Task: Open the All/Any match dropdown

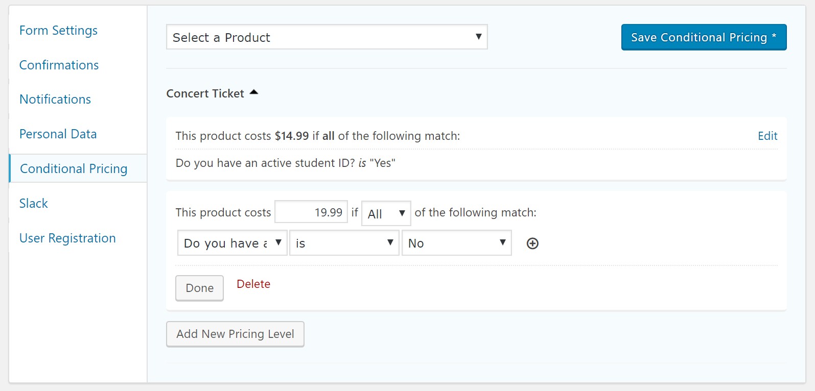Action: click(386, 213)
